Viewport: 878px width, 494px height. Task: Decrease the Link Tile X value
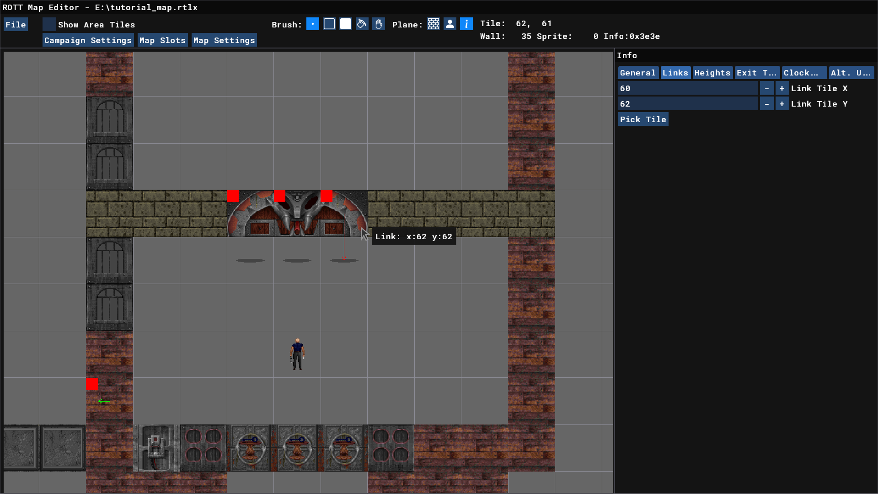tap(767, 88)
